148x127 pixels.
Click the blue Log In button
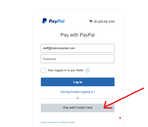click(78, 82)
